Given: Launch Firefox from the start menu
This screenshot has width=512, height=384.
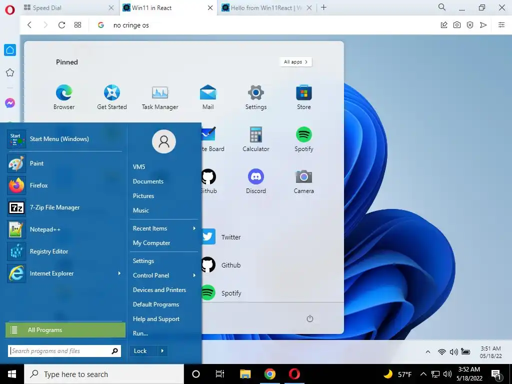Looking at the screenshot, I should click(64, 185).
